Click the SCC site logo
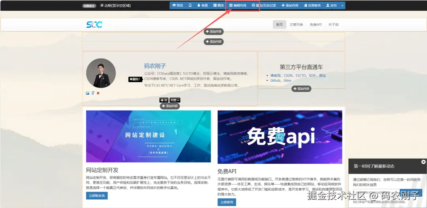Viewport: 427px width, 208px height. [94, 25]
